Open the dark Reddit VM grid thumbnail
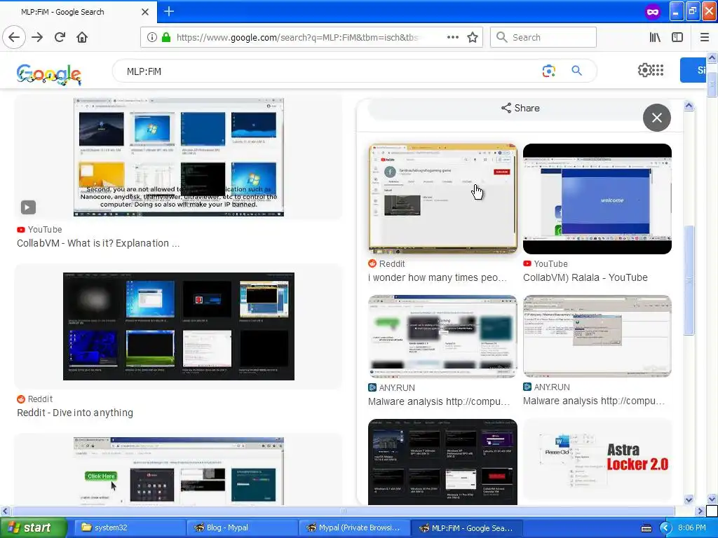 coord(179,326)
